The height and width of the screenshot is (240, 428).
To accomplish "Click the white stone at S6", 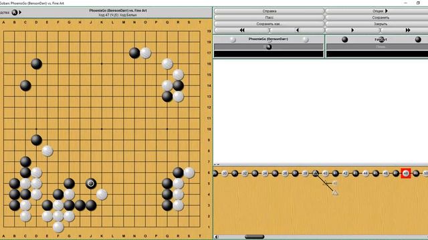I will coord(189,173).
